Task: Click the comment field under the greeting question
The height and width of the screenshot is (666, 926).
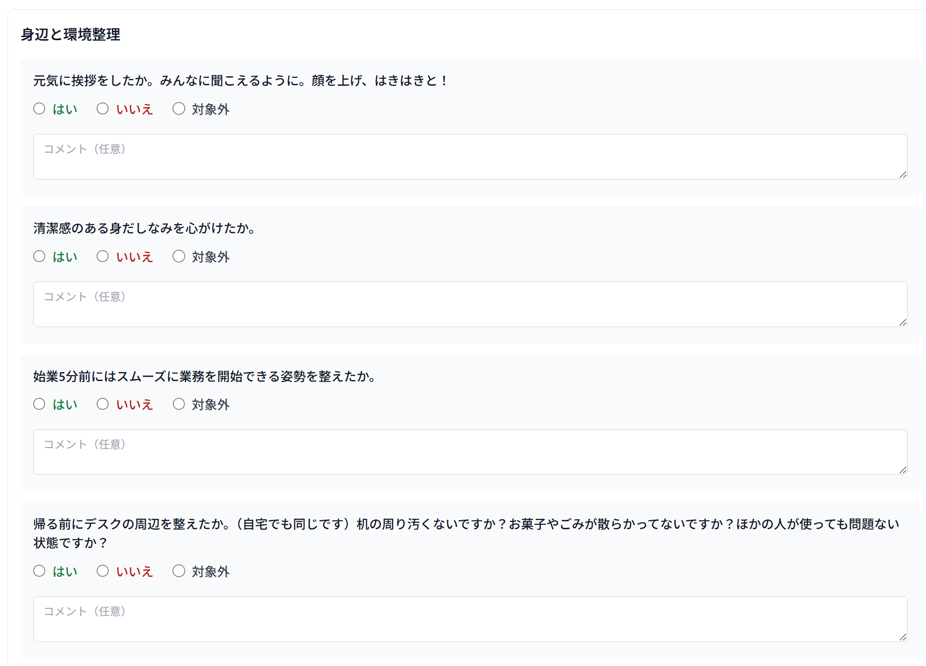Action: (x=469, y=157)
